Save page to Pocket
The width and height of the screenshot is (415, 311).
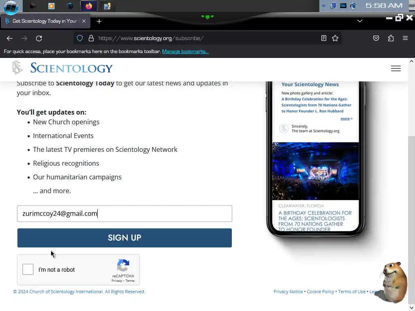click(376, 38)
